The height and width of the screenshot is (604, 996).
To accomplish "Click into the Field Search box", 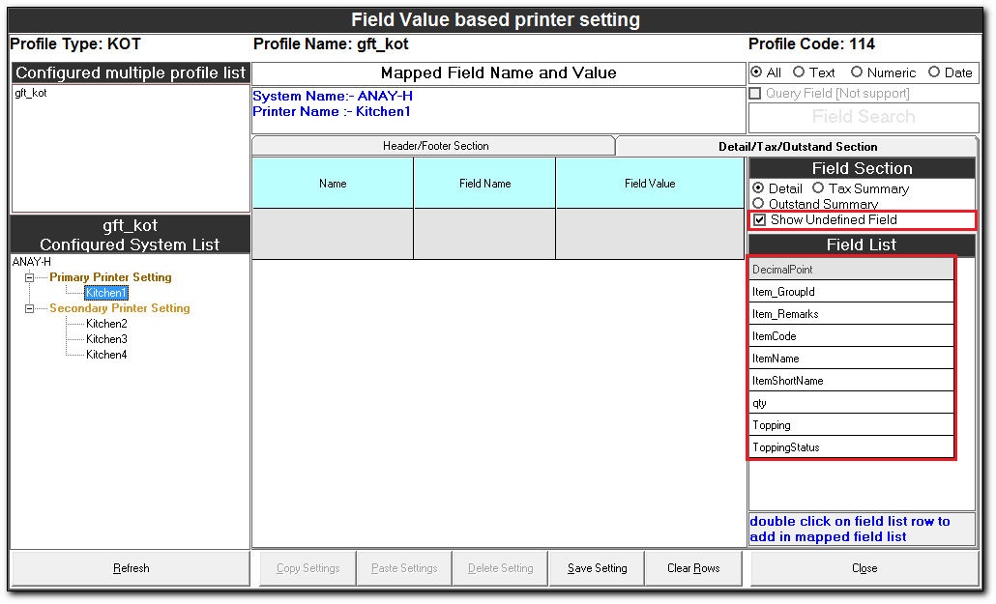I will pyautogui.click(x=863, y=117).
